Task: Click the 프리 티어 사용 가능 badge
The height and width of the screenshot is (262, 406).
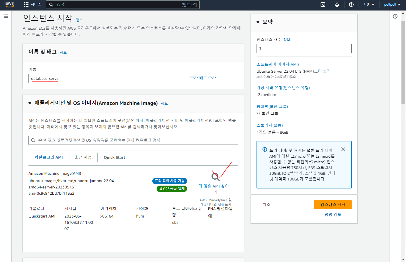Action: [x=170, y=181]
